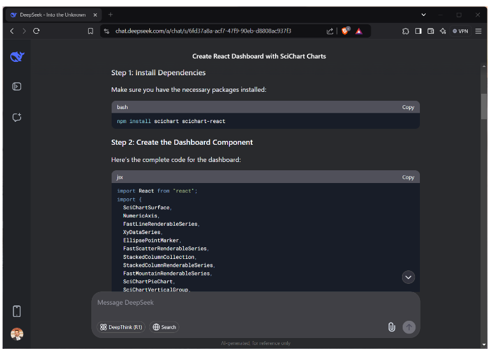This screenshot has width=492, height=352.
Task: Send message with the up-arrow button
Action: point(409,327)
